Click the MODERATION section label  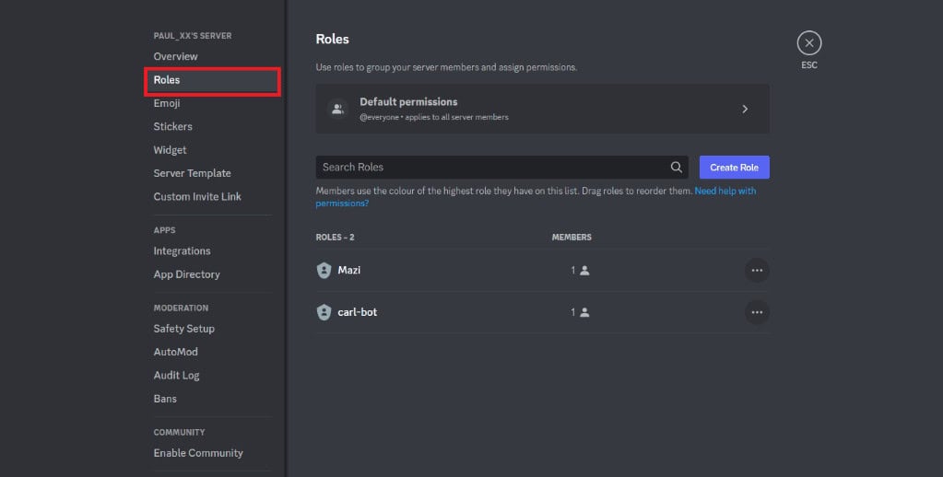[181, 308]
